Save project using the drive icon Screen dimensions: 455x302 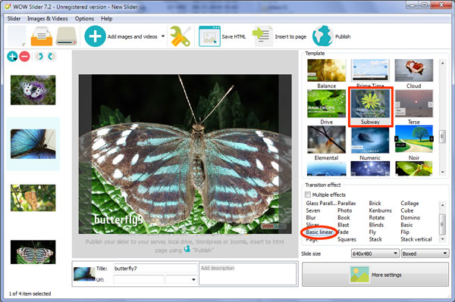point(67,36)
